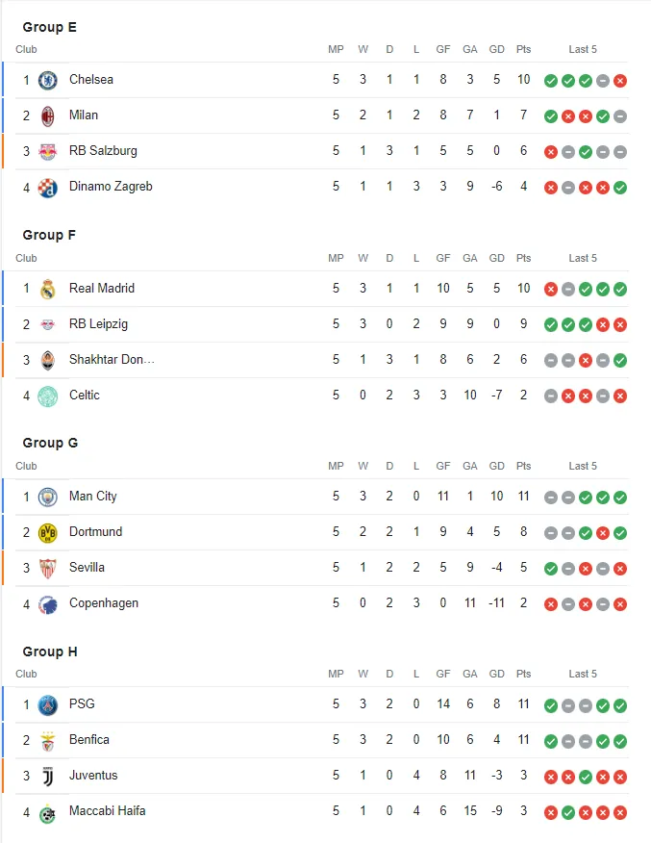Viewport: 651px width, 843px height.
Task: Click the Dortmund BVB logo
Action: pos(48,532)
